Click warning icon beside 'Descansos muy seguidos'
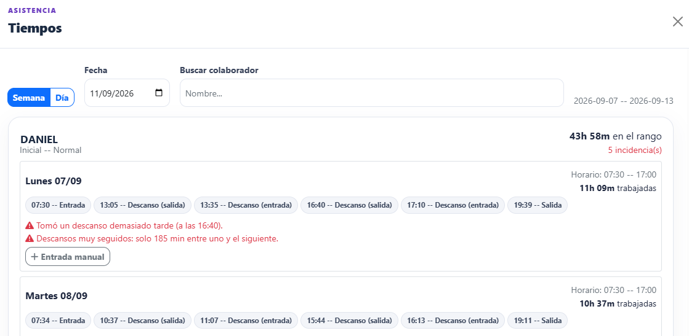This screenshot has height=336, width=689. click(30, 239)
